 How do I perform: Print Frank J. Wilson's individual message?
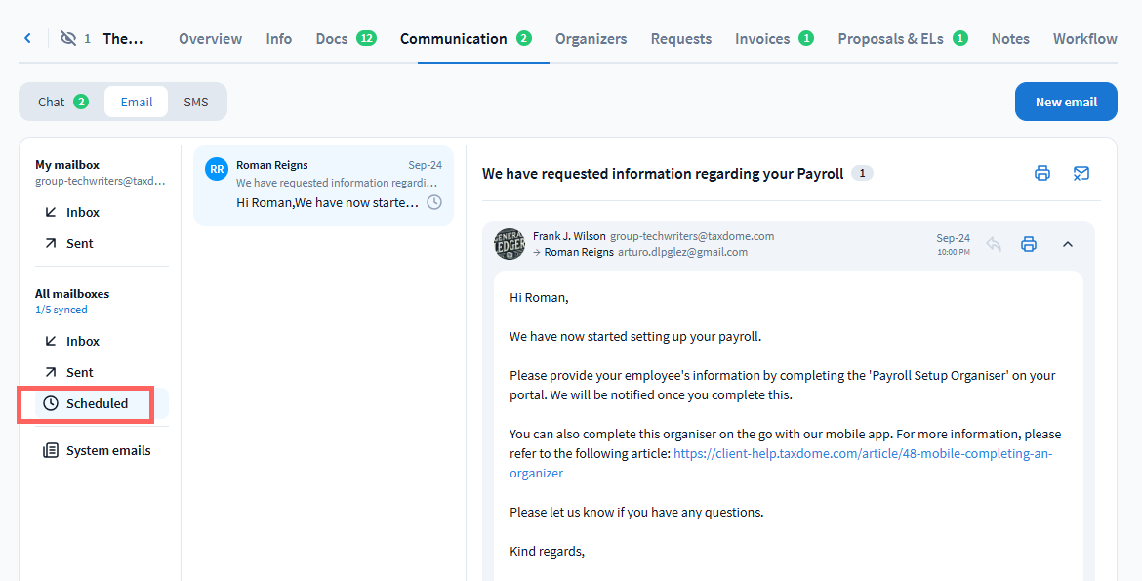coord(1028,244)
